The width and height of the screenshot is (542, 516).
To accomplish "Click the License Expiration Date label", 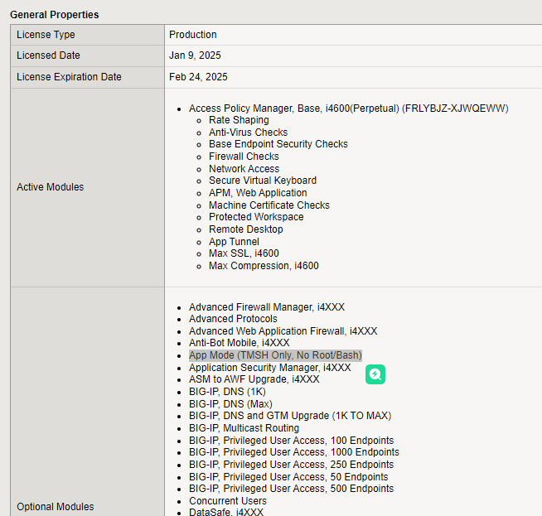I will point(69,77).
